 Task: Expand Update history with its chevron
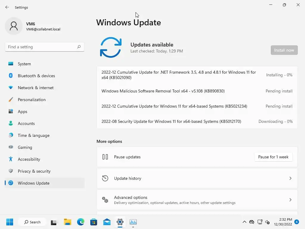290,178
